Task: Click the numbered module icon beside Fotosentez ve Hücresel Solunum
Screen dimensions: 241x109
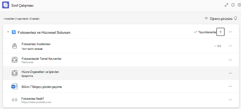Action: 14,32
